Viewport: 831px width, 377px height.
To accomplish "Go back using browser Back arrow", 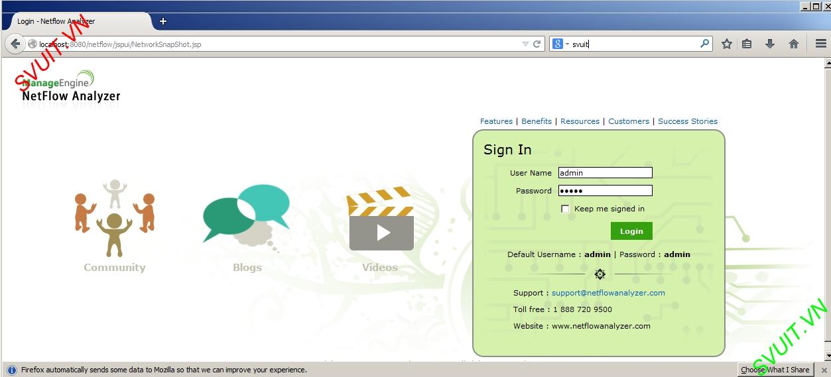I will tap(15, 44).
